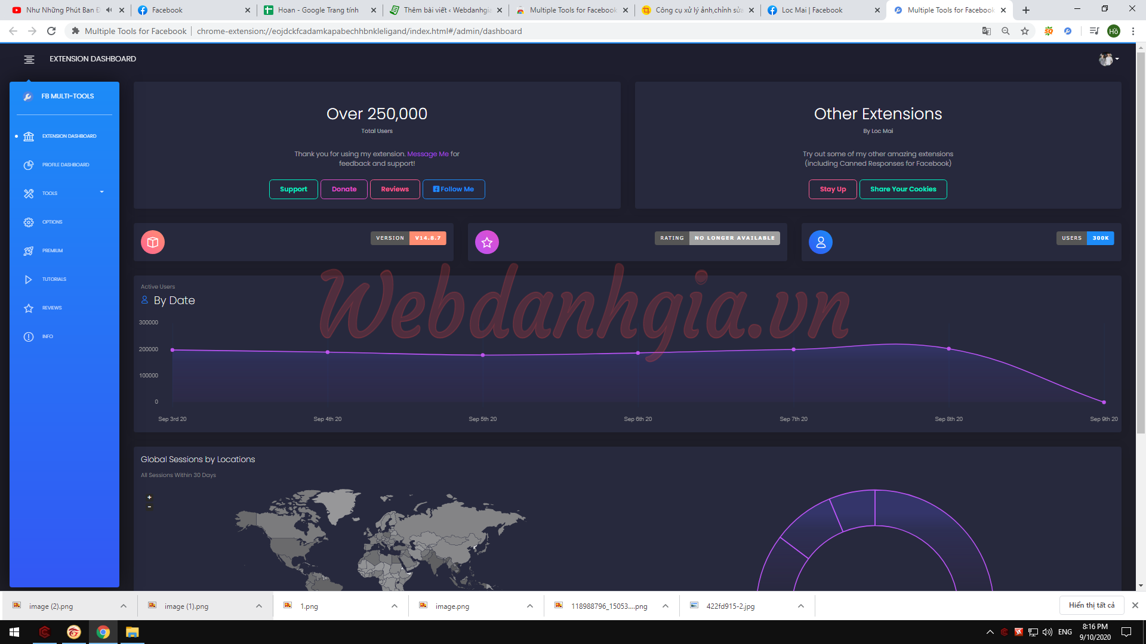The image size is (1146, 644).
Task: Open the Message Me link
Action: (429, 153)
